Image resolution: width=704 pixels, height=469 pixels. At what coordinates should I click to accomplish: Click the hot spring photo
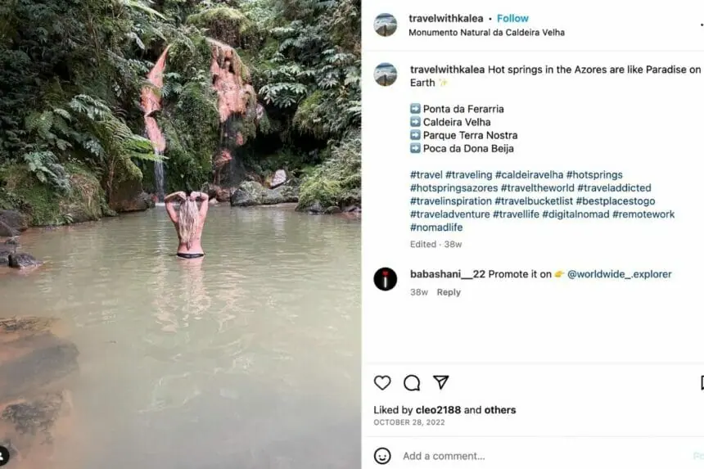pyautogui.click(x=180, y=234)
